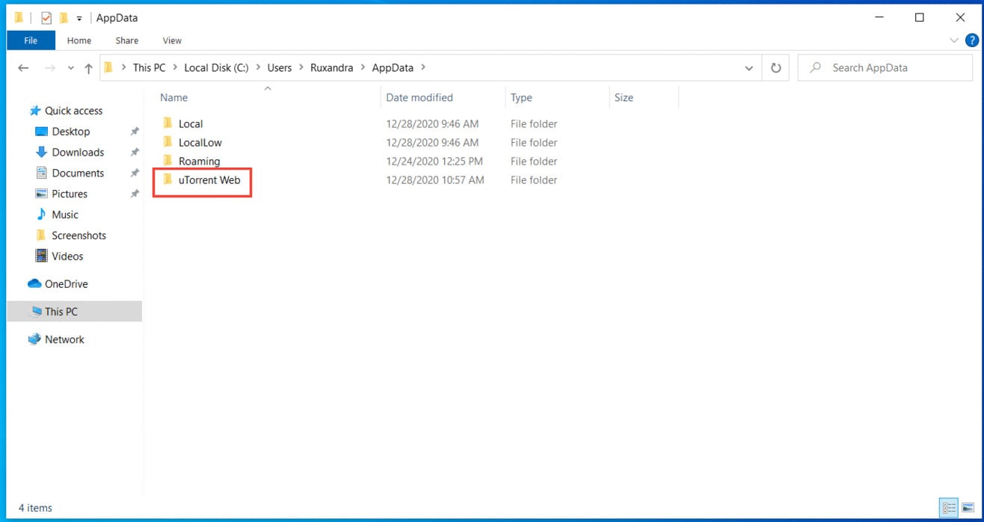This screenshot has width=984, height=522.
Task: Switch to details view
Action: tap(948, 509)
